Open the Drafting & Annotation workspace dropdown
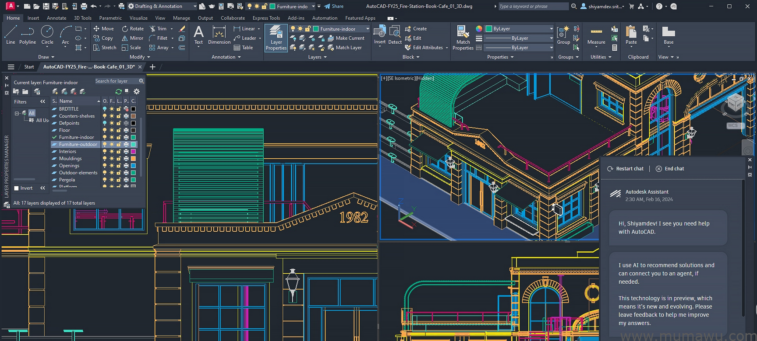757x341 pixels. 162,6
